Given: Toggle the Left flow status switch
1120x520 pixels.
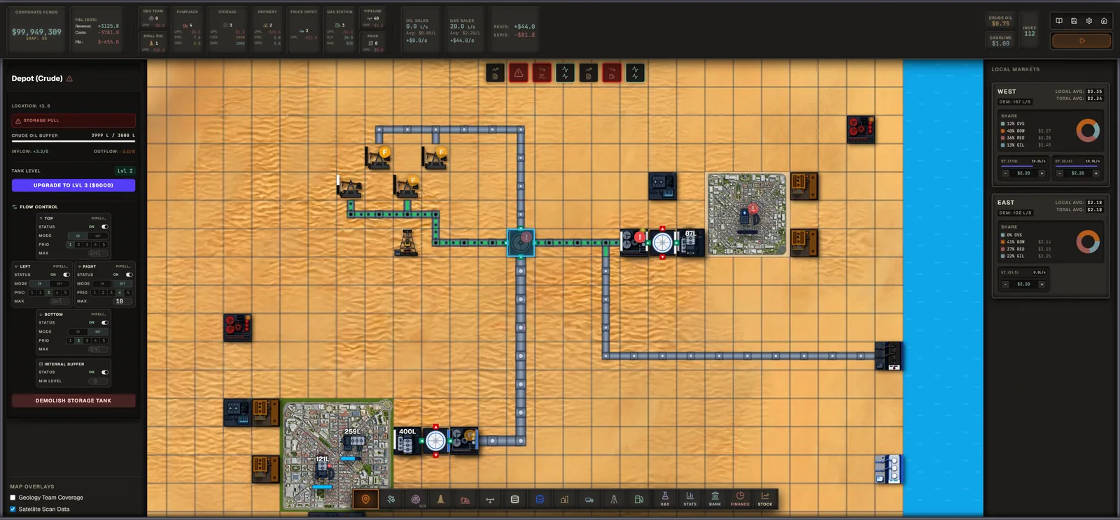Looking at the screenshot, I should (66, 275).
